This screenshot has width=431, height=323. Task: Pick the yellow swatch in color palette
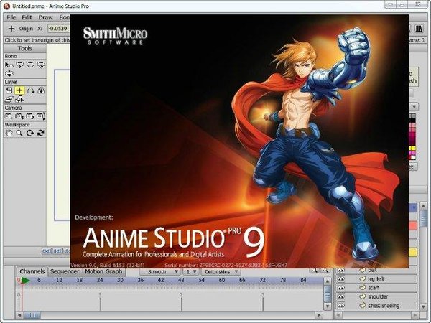(412, 149)
